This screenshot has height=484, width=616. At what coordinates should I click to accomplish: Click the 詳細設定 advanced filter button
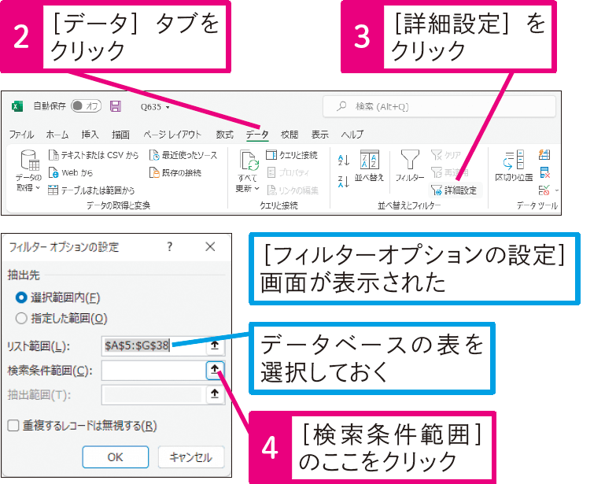tap(455, 190)
